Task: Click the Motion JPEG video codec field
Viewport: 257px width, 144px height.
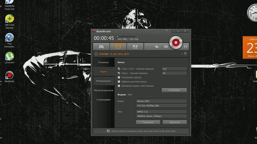Action: pyautogui.click(x=161, y=101)
